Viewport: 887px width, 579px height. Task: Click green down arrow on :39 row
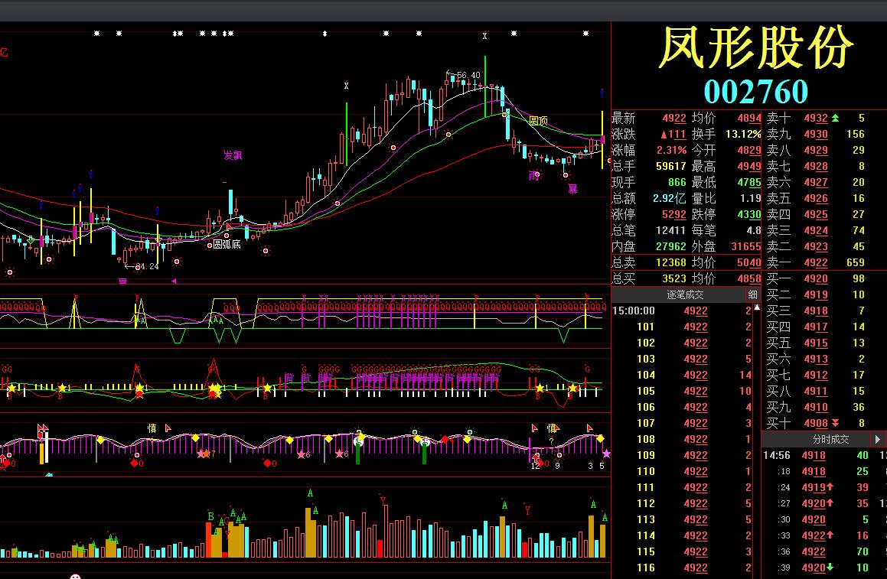coord(830,567)
